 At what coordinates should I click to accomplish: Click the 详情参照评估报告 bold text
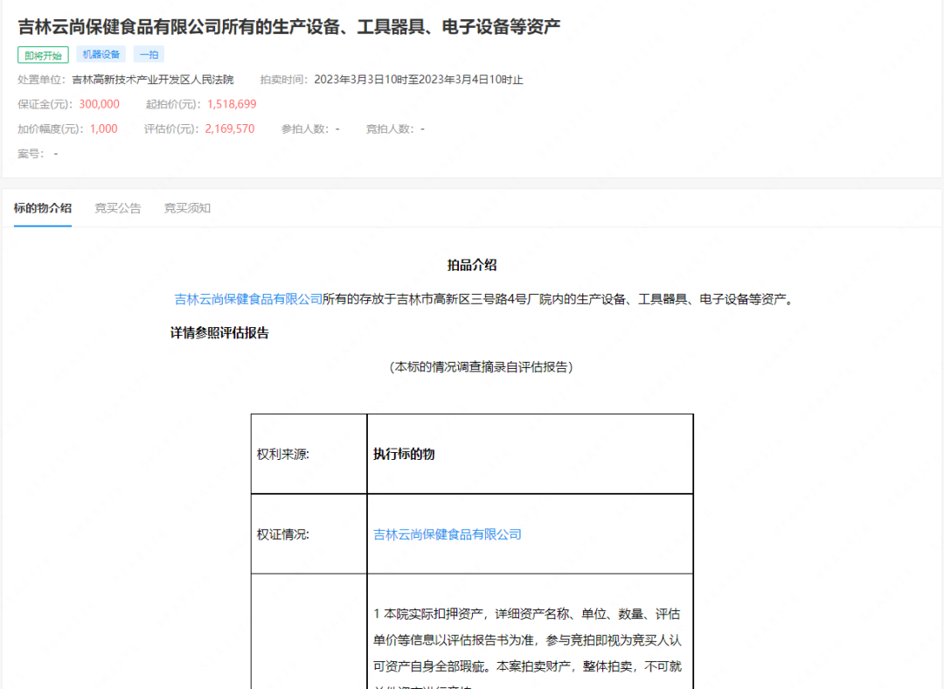(219, 333)
